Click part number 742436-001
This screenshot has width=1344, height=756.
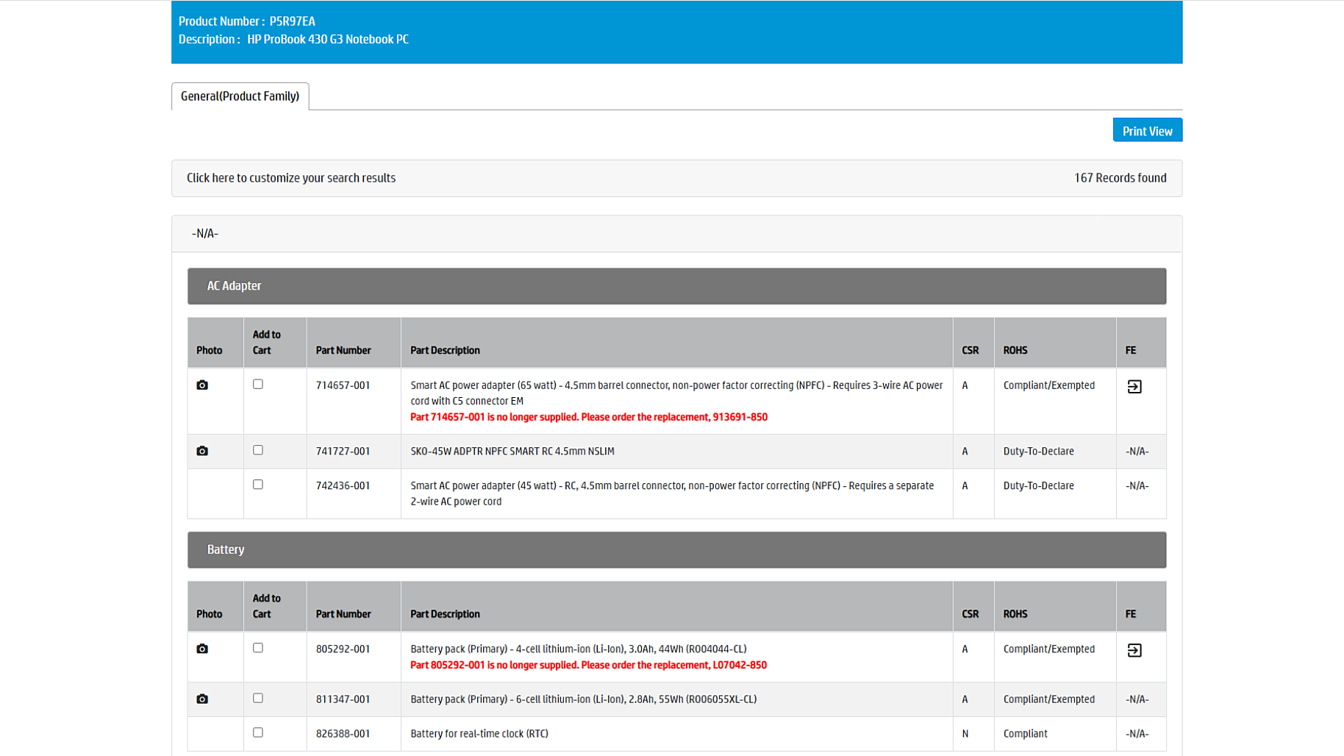(x=343, y=486)
